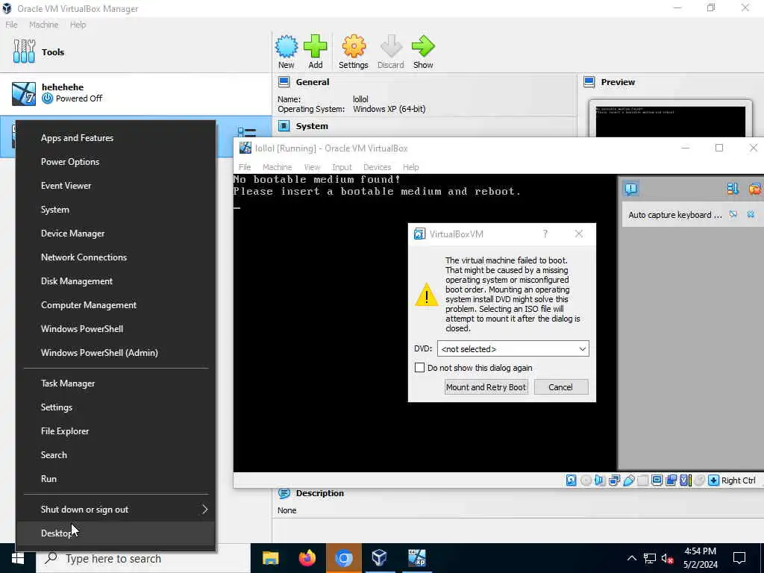Click the virtualization (V) indicator in VM status bar
Screen dimensions: 764x573
point(686,480)
